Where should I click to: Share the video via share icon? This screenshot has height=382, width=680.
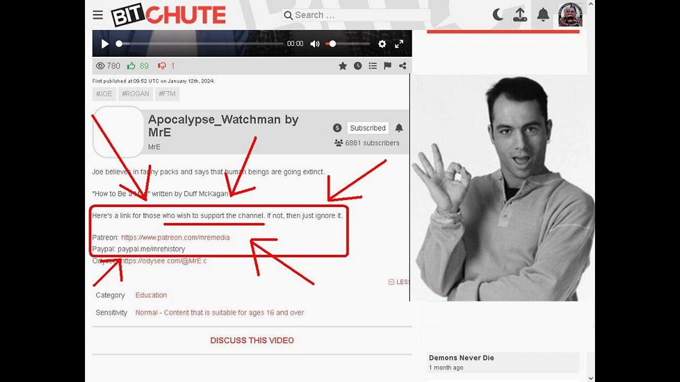[x=402, y=66]
